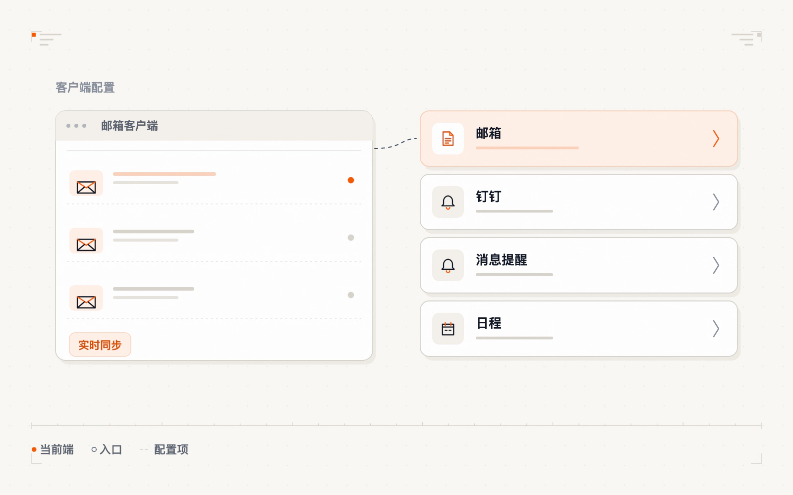Select the 日程 card label

pyautogui.click(x=489, y=323)
